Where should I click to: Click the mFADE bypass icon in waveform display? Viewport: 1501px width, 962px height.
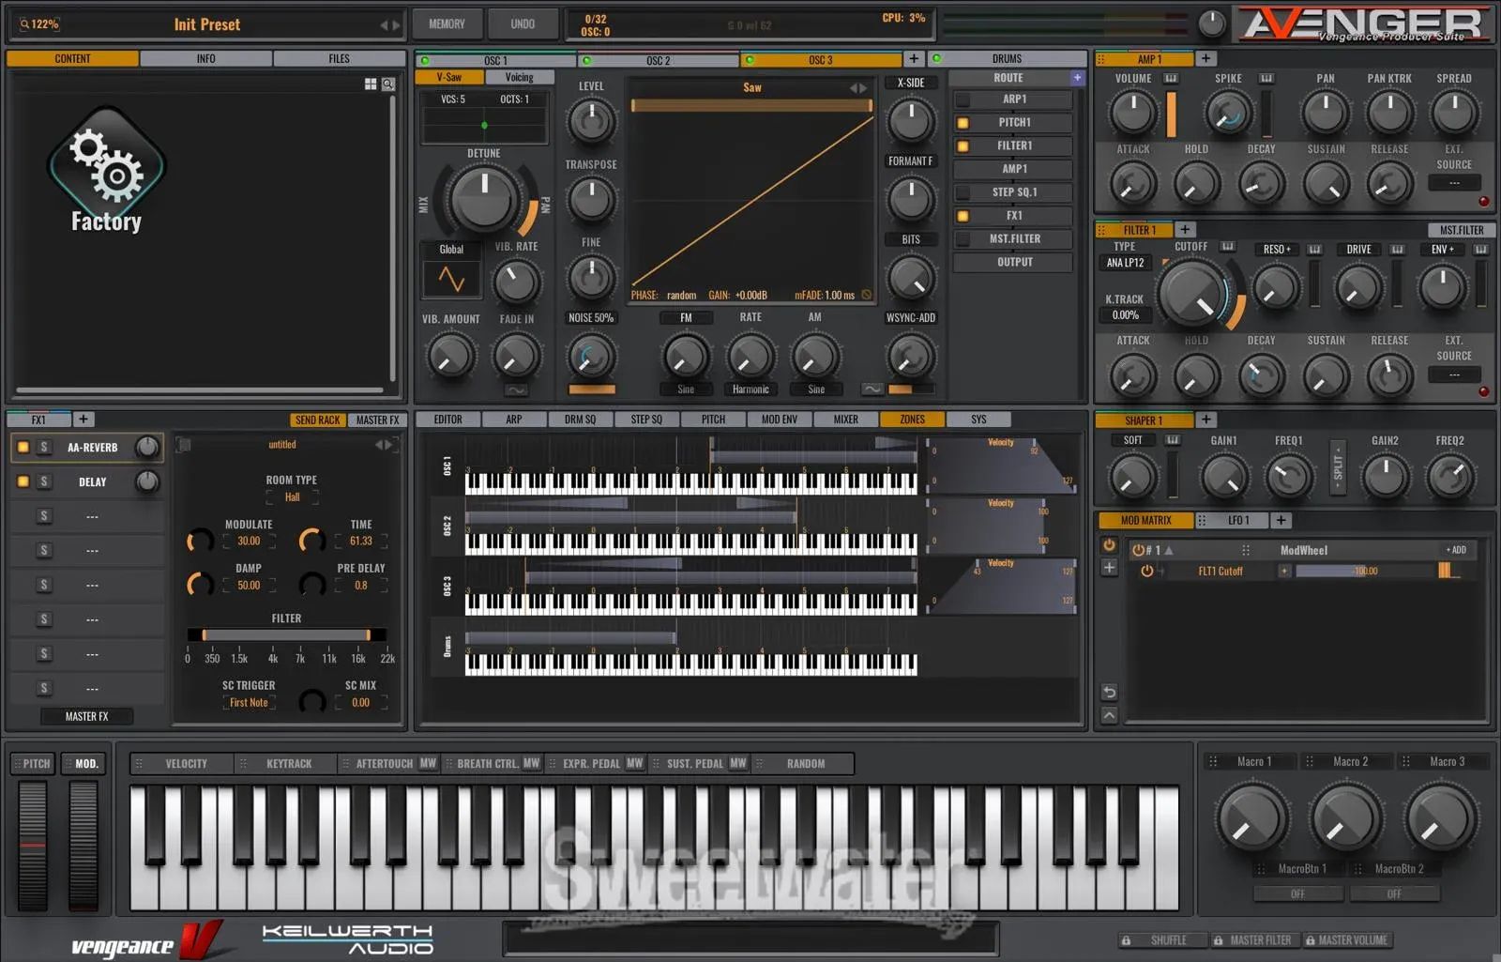[x=867, y=295]
